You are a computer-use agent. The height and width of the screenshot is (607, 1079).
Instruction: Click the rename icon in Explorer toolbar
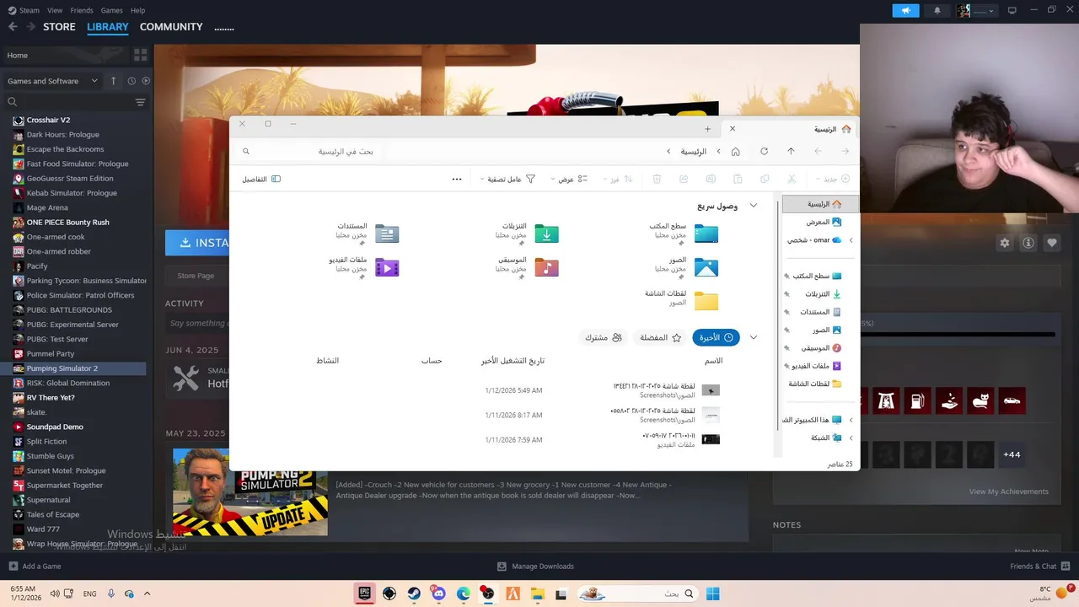(x=711, y=179)
